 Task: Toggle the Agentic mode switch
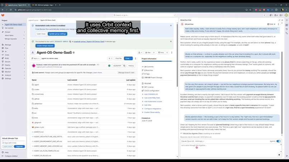tap(278, 141)
